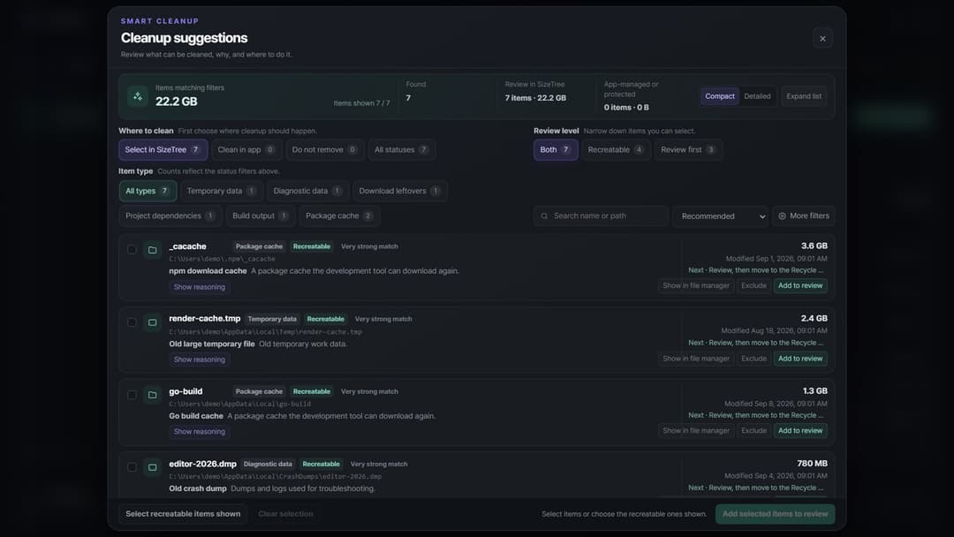Click the file icon for editor-2026.dmp
The height and width of the screenshot is (537, 954).
click(153, 467)
